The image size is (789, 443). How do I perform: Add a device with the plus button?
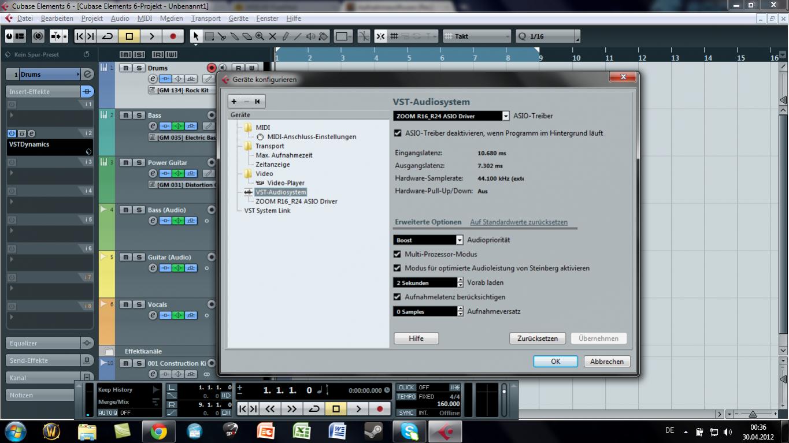coord(234,102)
